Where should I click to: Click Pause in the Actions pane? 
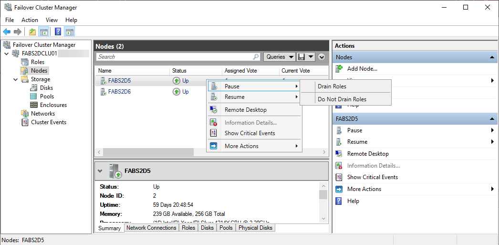click(354, 130)
